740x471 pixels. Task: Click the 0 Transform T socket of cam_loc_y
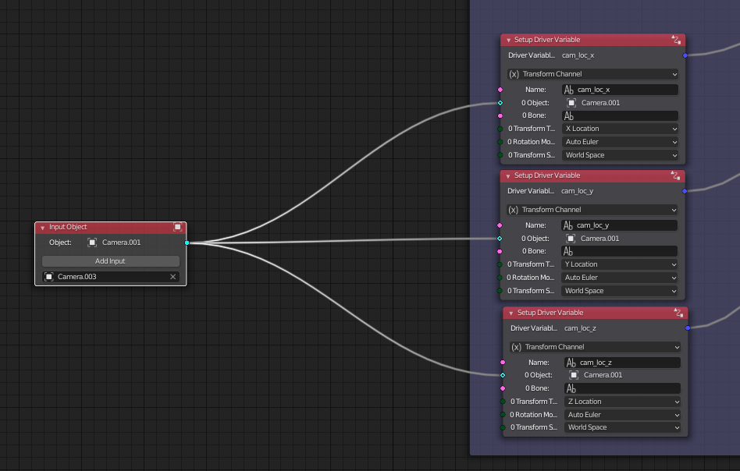[x=500, y=264]
